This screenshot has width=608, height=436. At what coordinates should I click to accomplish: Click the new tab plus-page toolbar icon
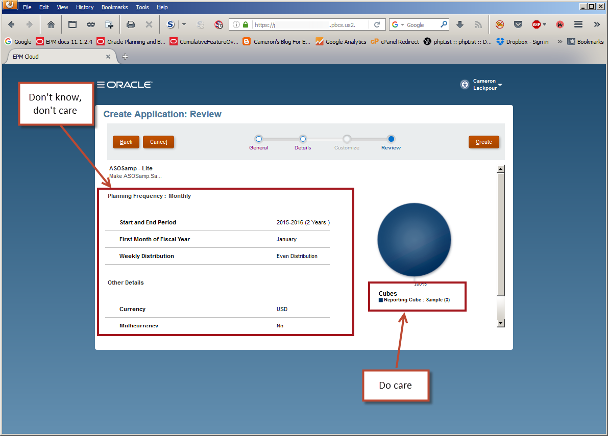109,24
